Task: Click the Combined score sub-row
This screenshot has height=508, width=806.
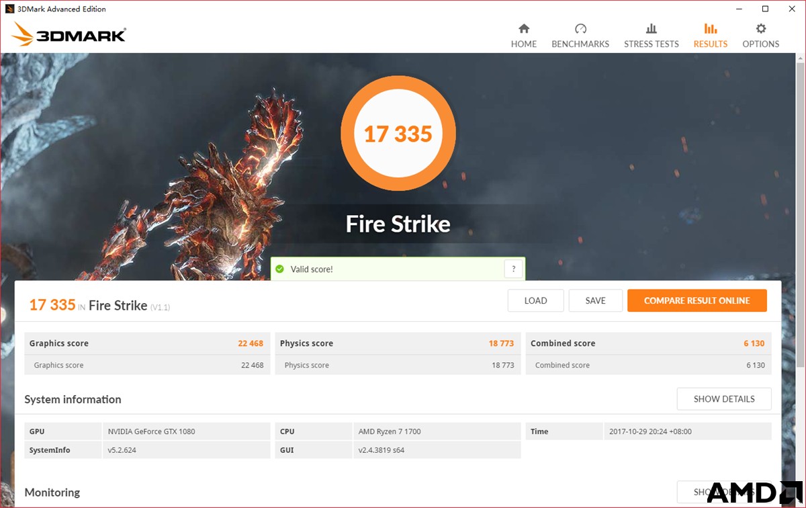Action: [649, 365]
